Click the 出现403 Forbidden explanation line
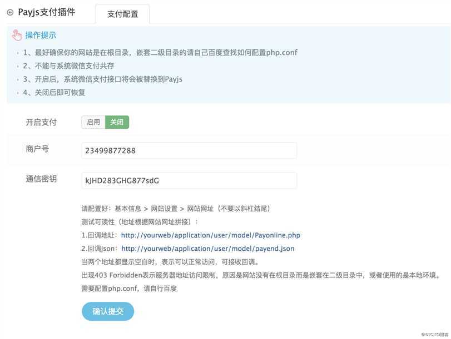Viewport: 451px width, 339px height. (x=261, y=275)
